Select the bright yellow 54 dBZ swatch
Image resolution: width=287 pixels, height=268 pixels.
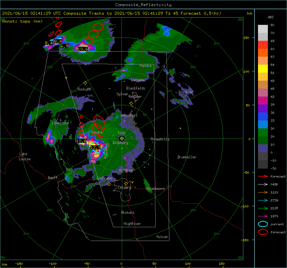tap(263, 69)
